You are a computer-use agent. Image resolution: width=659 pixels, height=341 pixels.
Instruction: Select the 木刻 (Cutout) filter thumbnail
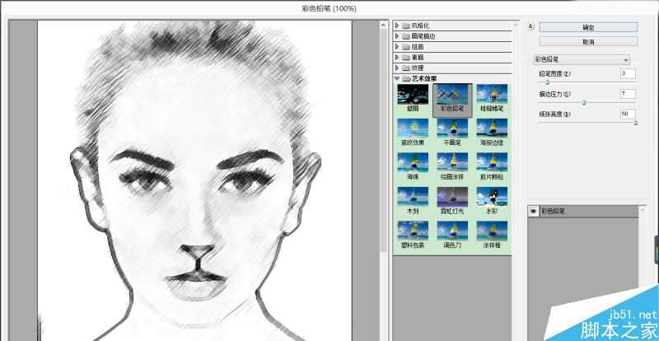[414, 198]
